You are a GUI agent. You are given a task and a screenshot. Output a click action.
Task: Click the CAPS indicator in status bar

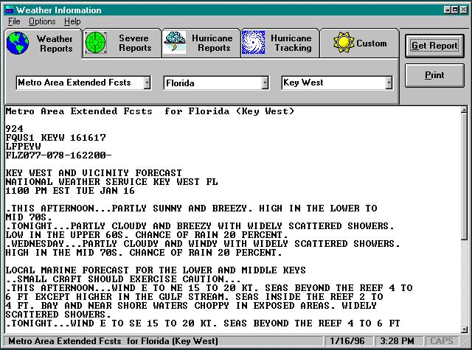(442, 341)
